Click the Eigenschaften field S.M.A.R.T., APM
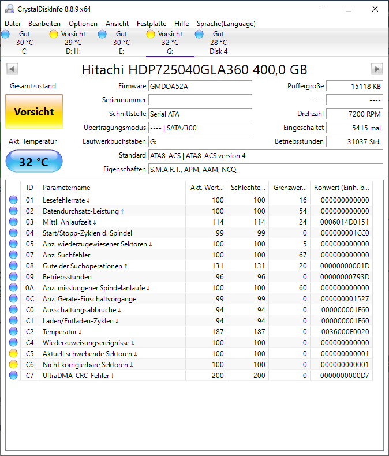This screenshot has height=456, width=389. pyautogui.click(x=265, y=170)
